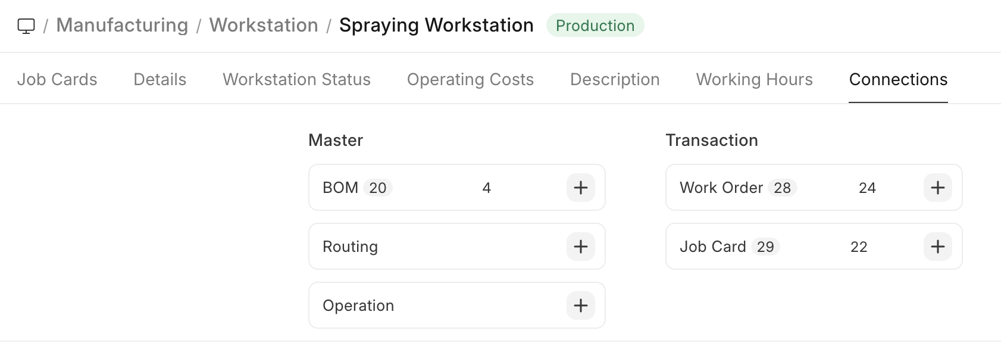1001x343 pixels.
Task: Go to Workstation Status tab
Action: pos(296,79)
